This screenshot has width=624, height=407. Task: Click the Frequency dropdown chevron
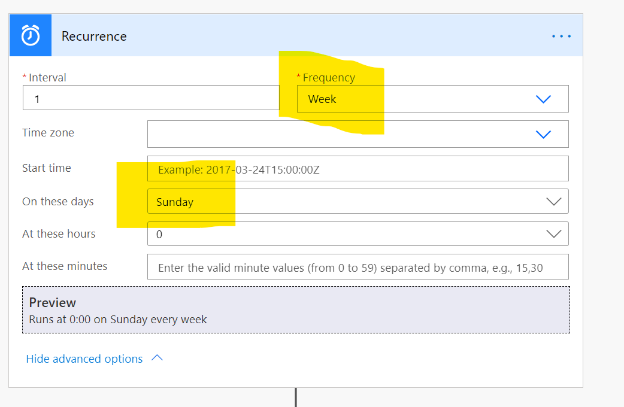click(x=544, y=99)
